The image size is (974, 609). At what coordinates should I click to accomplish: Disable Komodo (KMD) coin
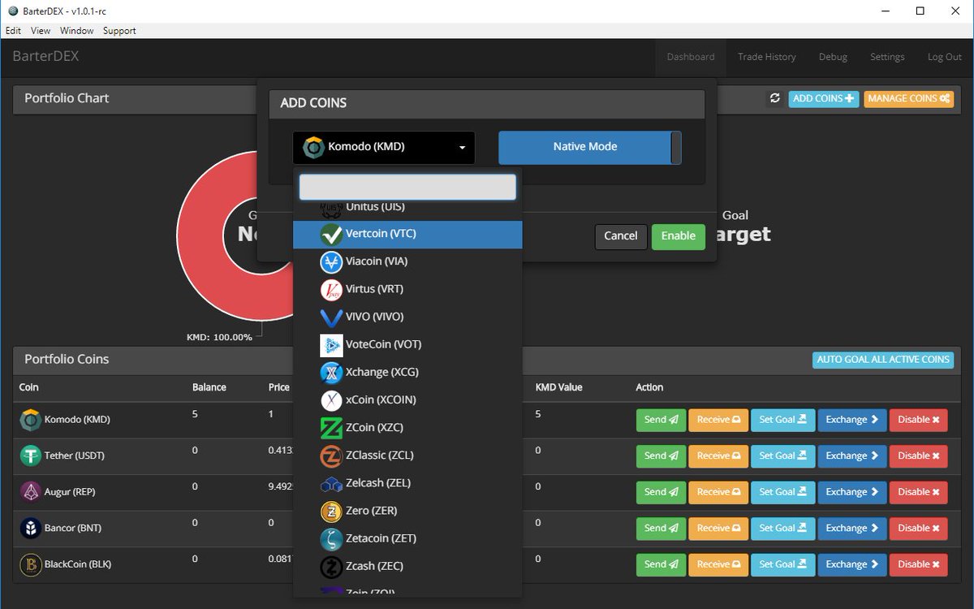pos(919,420)
